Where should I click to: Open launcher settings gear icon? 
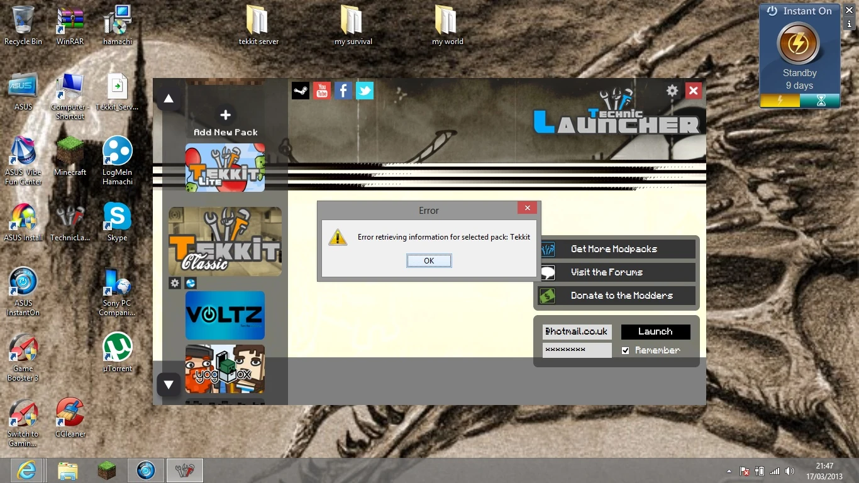tap(672, 91)
